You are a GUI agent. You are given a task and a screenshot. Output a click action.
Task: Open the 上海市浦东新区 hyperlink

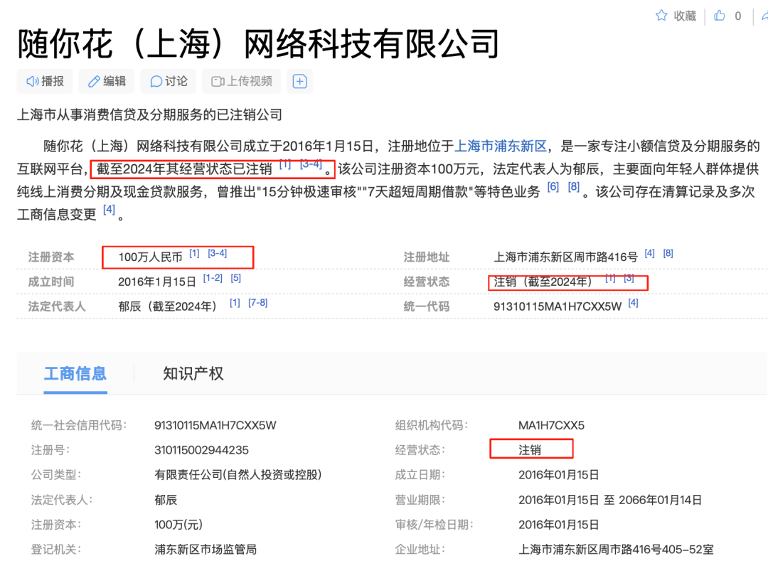pyautogui.click(x=500, y=146)
